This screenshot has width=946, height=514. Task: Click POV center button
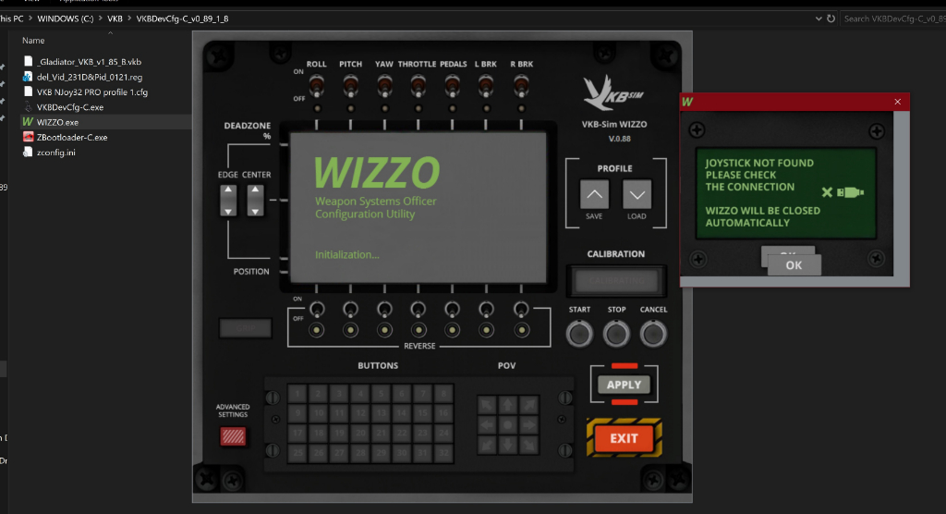tap(507, 425)
